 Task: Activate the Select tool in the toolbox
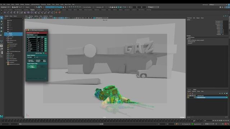(1, 18)
